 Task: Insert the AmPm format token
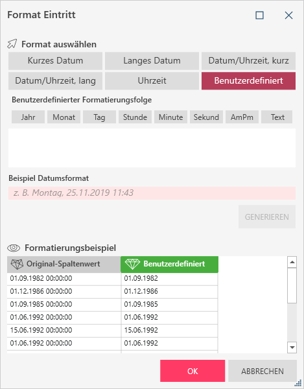pos(242,117)
